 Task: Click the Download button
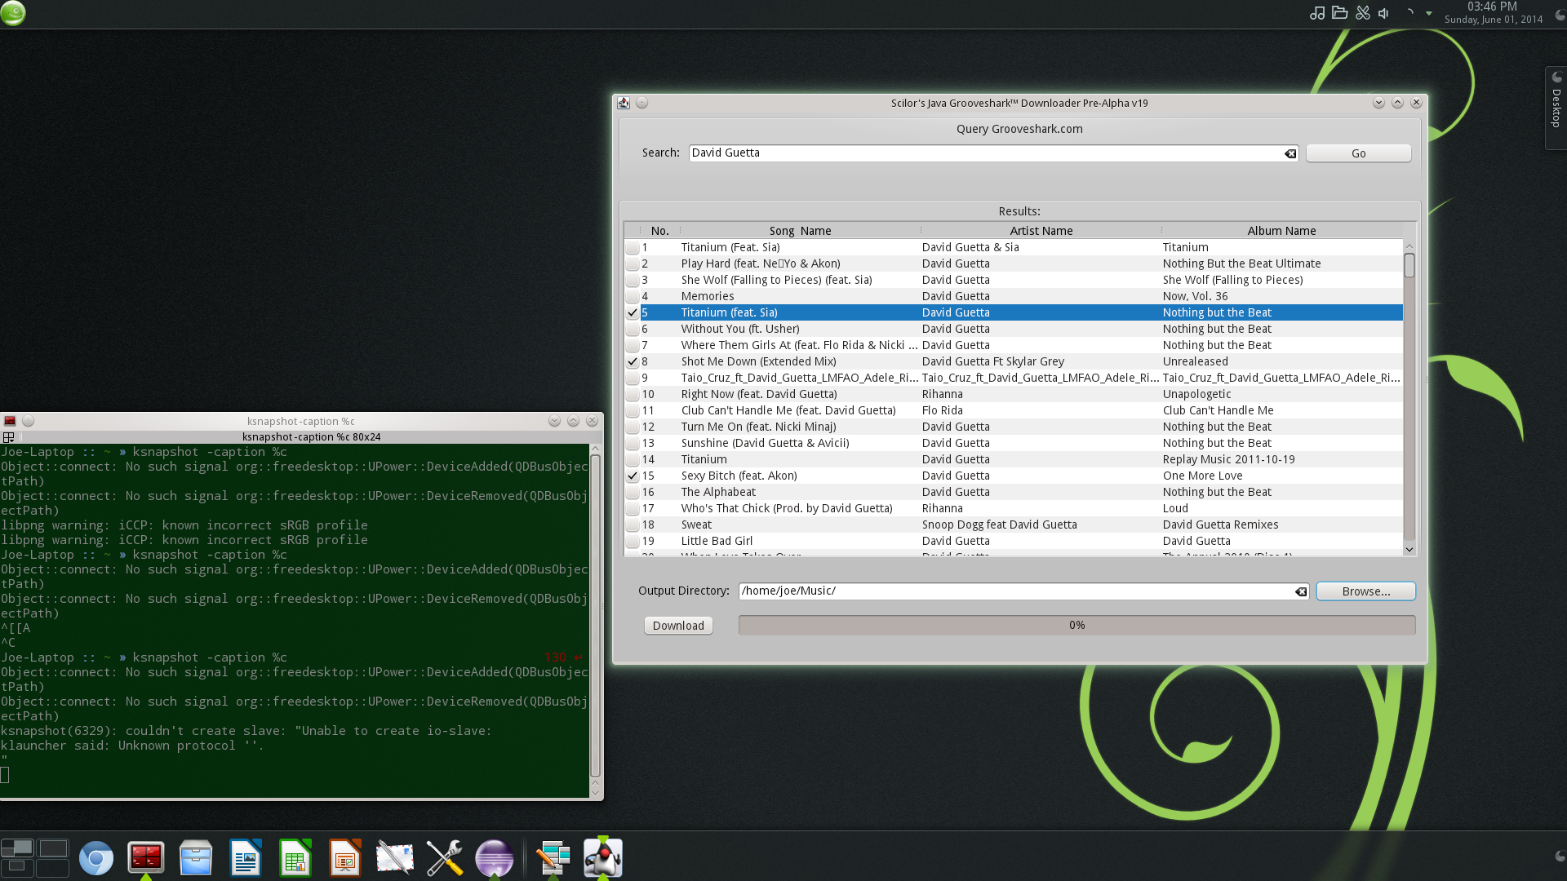[678, 626]
